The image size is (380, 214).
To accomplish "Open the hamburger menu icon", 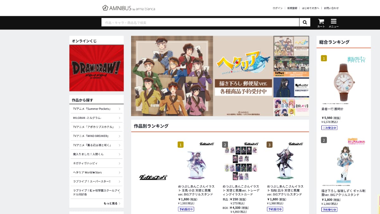I will click(x=333, y=23).
